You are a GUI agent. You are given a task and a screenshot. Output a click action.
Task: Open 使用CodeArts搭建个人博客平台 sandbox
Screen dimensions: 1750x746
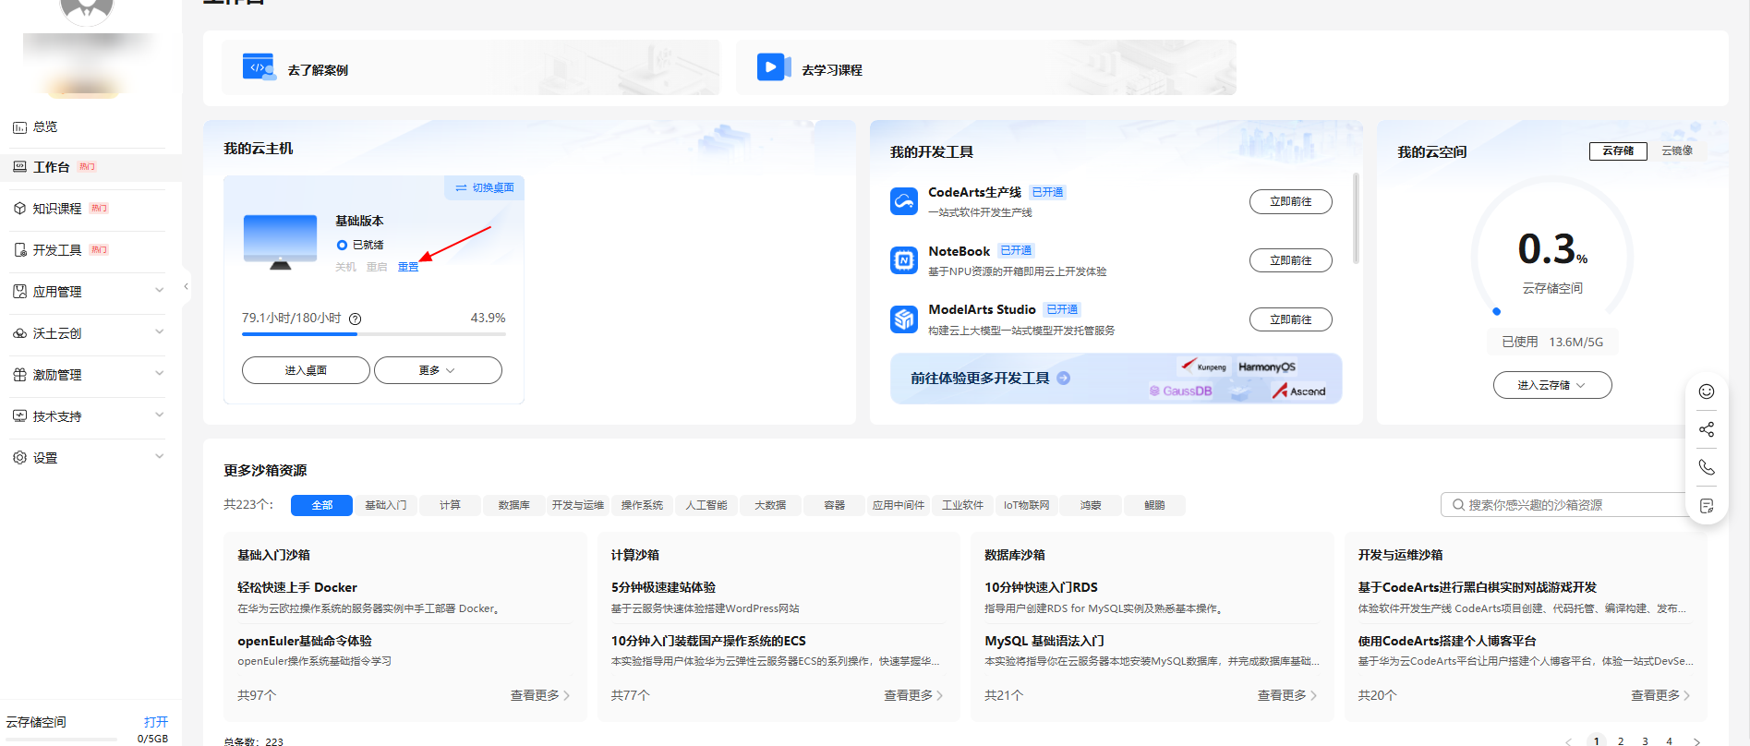(x=1447, y=641)
